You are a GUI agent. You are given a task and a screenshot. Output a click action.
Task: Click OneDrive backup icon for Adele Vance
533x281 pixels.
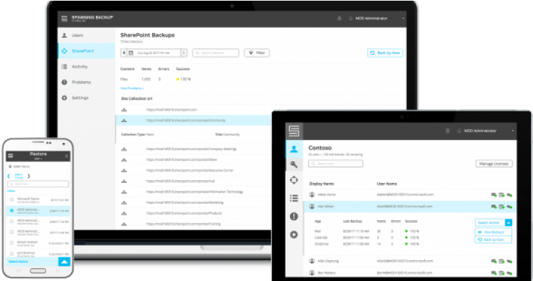(509, 195)
